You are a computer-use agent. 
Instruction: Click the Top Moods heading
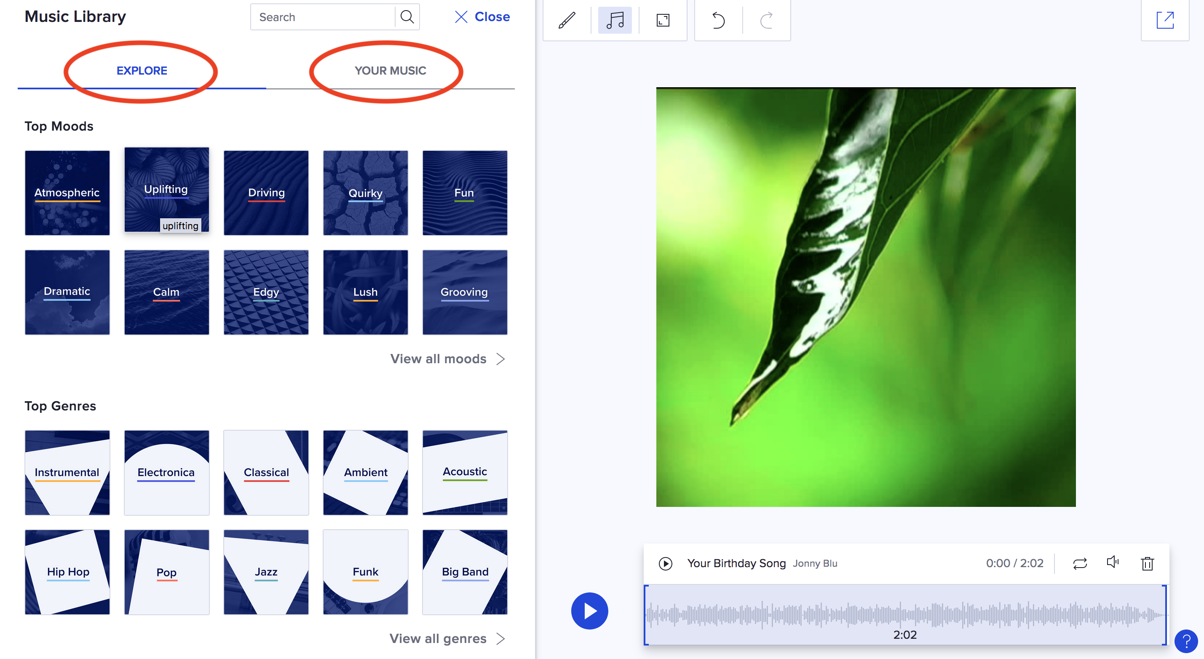59,126
